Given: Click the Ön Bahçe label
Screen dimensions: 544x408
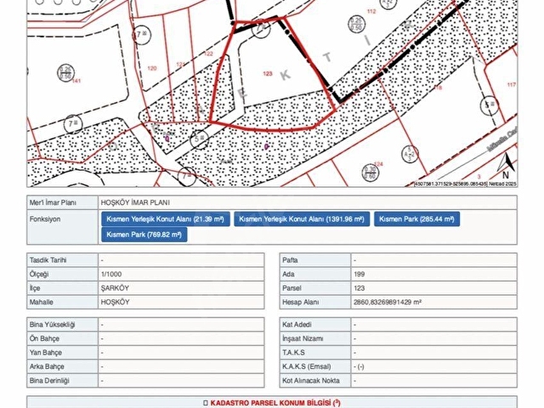Looking at the screenshot, I should [x=44, y=338].
